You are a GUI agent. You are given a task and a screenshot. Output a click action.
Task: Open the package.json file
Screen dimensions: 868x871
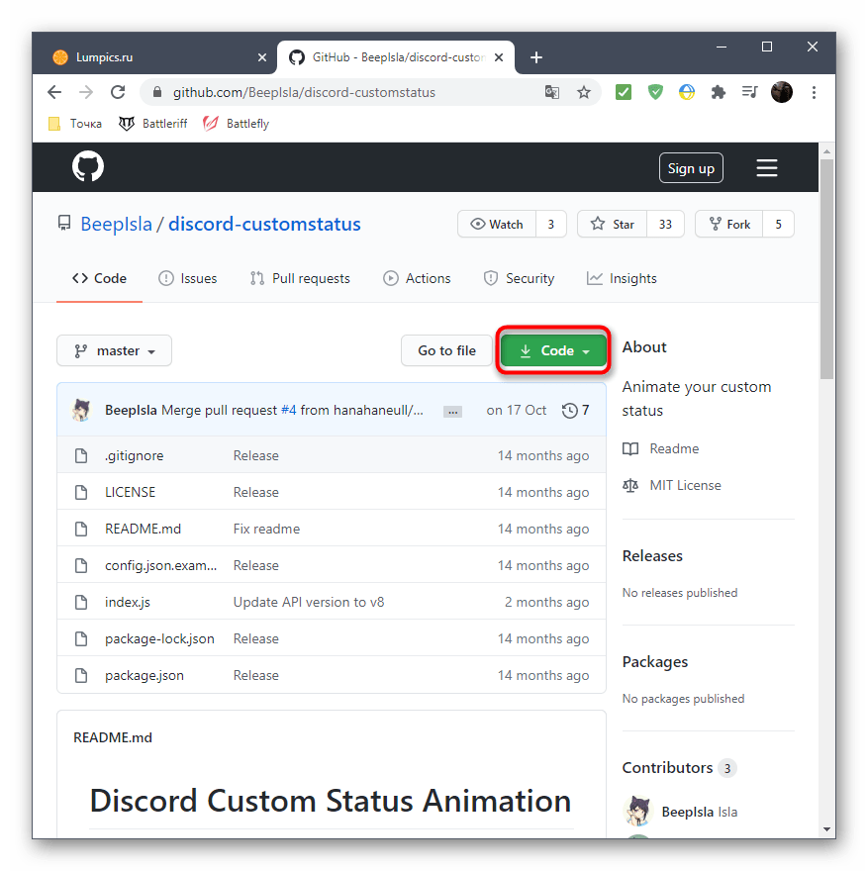[x=145, y=675]
